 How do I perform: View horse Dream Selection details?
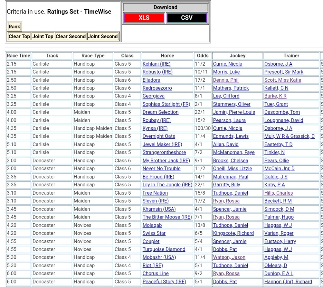[160, 112]
